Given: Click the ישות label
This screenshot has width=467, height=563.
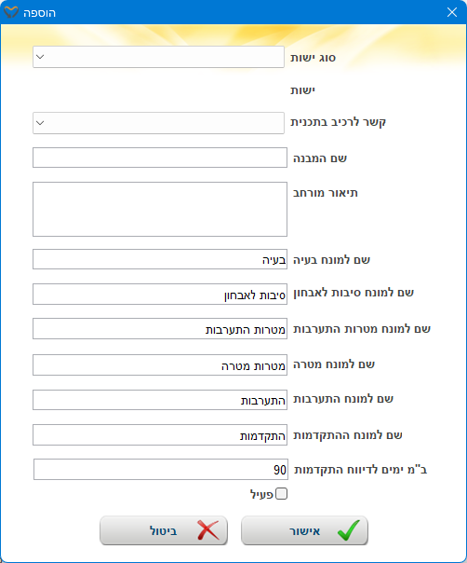Looking at the screenshot, I should 302,90.
